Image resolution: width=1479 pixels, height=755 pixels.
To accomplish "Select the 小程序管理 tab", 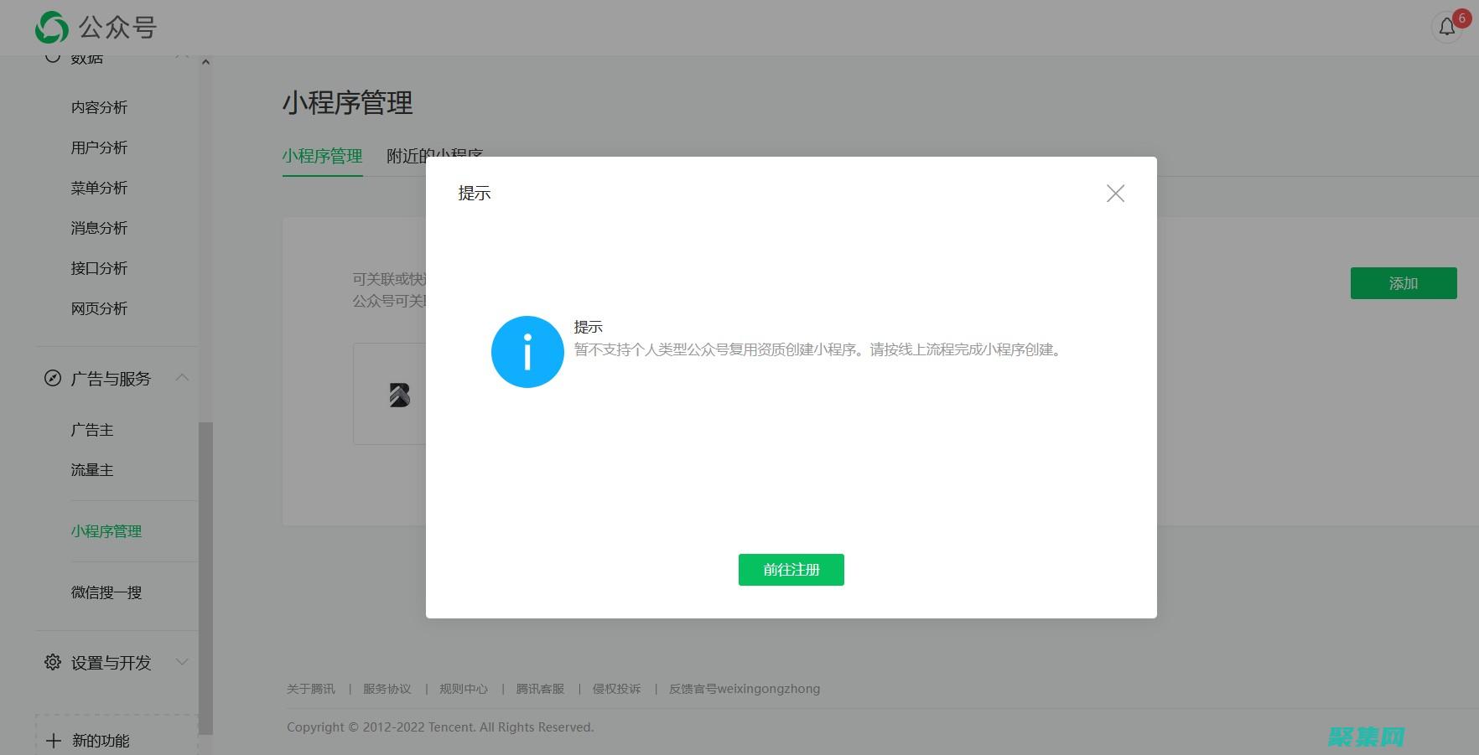I will [322, 156].
